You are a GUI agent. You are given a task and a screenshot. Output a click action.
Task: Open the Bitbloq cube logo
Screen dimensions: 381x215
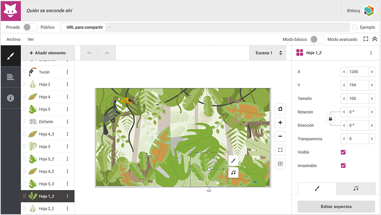pyautogui.click(x=369, y=11)
